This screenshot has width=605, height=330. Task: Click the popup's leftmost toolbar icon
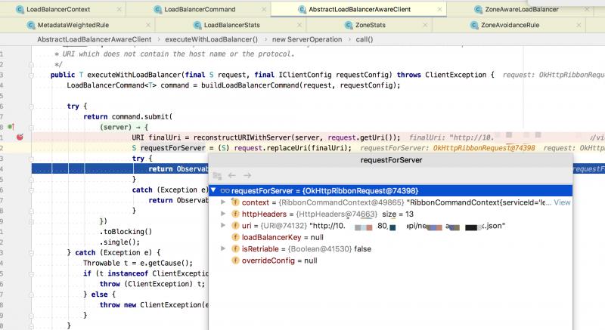point(217,176)
